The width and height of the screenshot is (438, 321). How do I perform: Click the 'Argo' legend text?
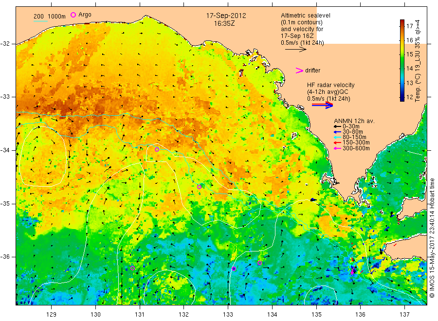click(85, 15)
